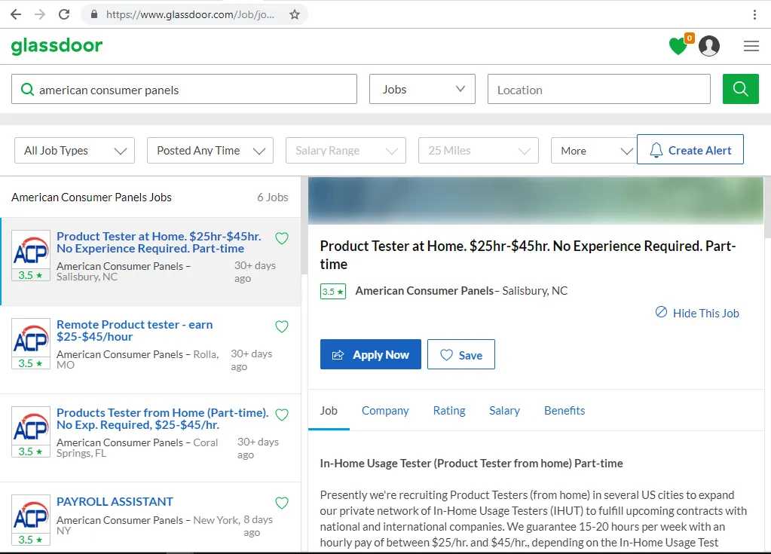Click 'In-Home Usage Tester' description heading

pyautogui.click(x=471, y=463)
